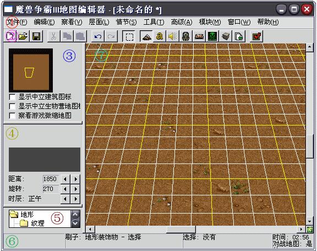Enable 显示中立建筑图标 checkbox
317x251 pixels.
coord(12,97)
